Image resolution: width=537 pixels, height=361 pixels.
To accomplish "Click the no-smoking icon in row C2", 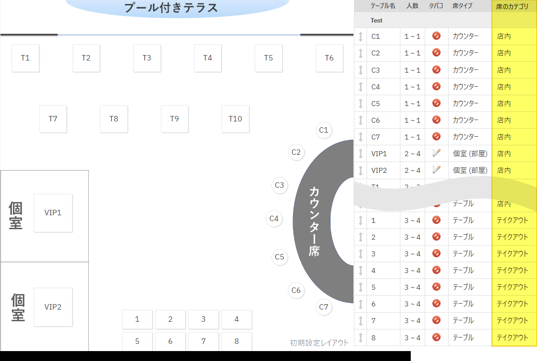I will tap(436, 52).
